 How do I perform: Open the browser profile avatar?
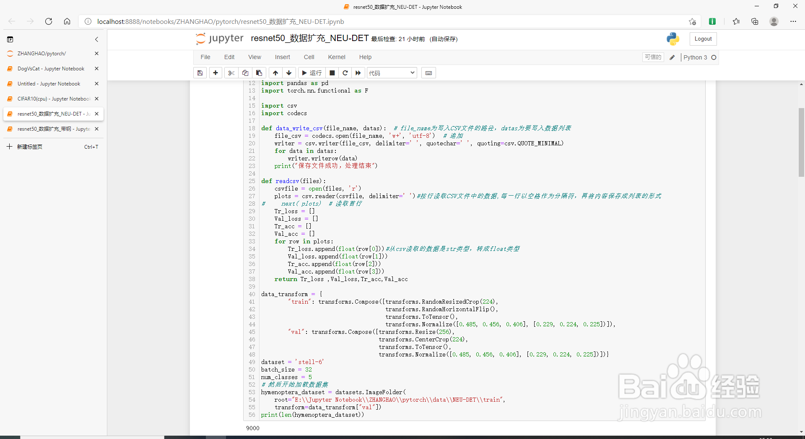point(774,21)
